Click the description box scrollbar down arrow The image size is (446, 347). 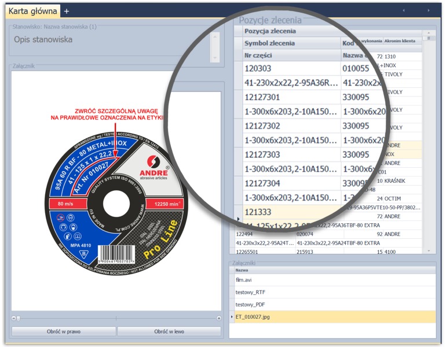[x=215, y=58]
